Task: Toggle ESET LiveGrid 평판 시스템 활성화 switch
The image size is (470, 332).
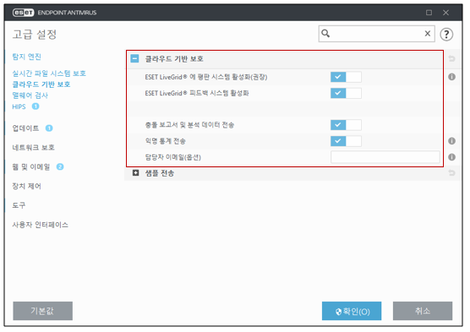Action: [346, 77]
